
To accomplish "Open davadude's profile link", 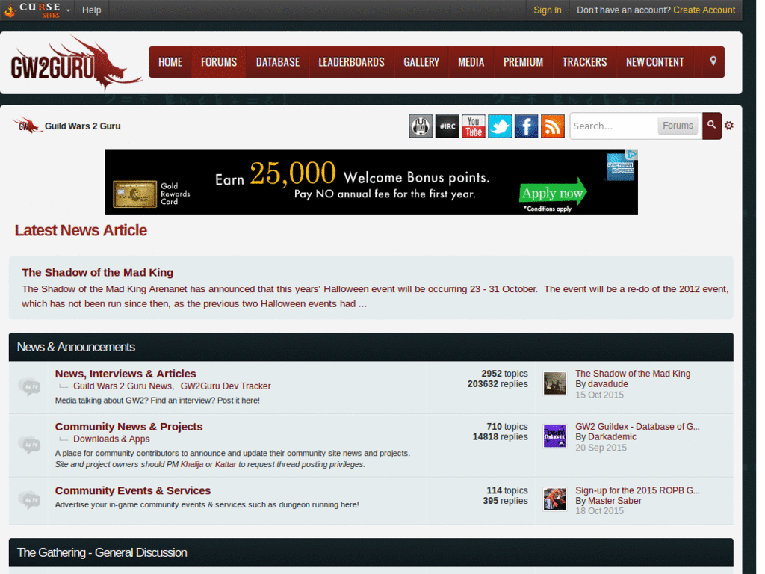I will 607,384.
